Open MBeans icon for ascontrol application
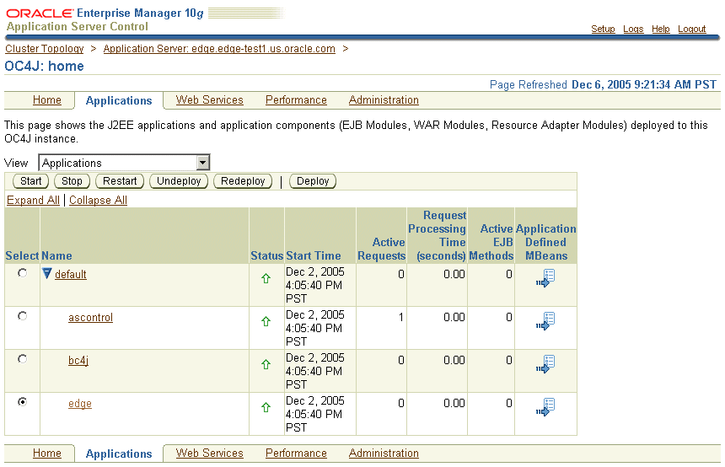This screenshot has height=467, width=725. coord(545,321)
